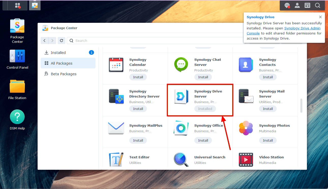Install Synology Chat Server

[203, 77]
